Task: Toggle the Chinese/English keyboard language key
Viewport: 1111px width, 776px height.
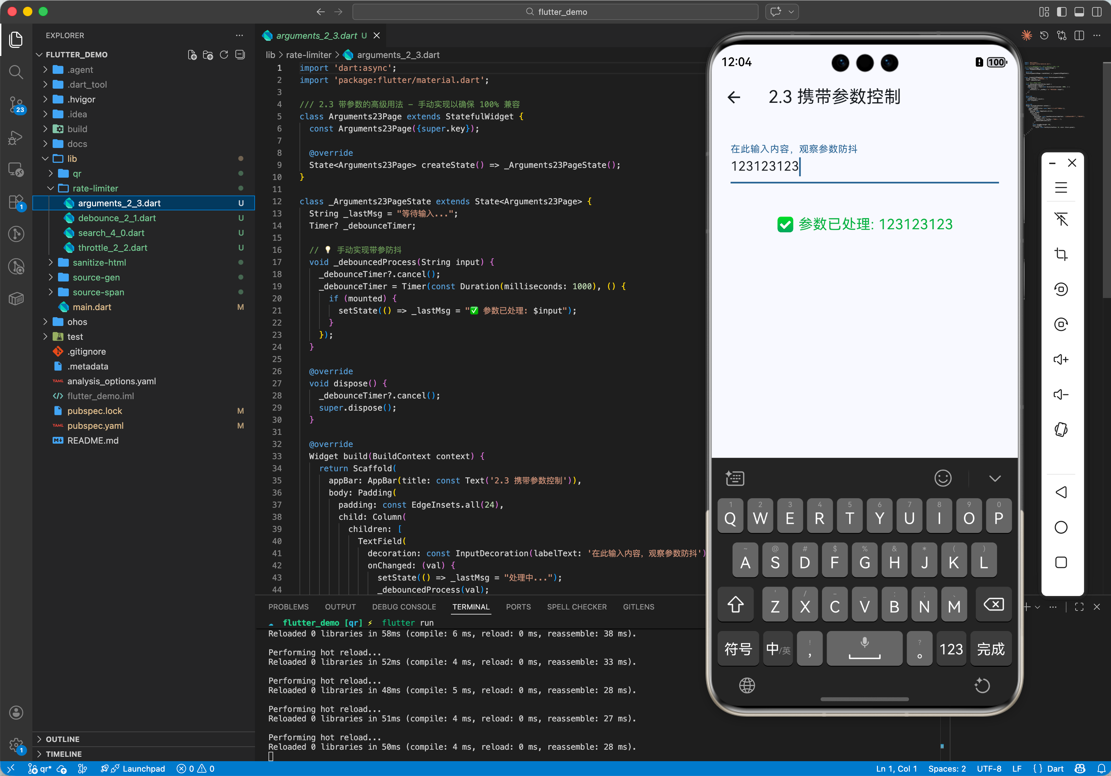Action: point(778,649)
